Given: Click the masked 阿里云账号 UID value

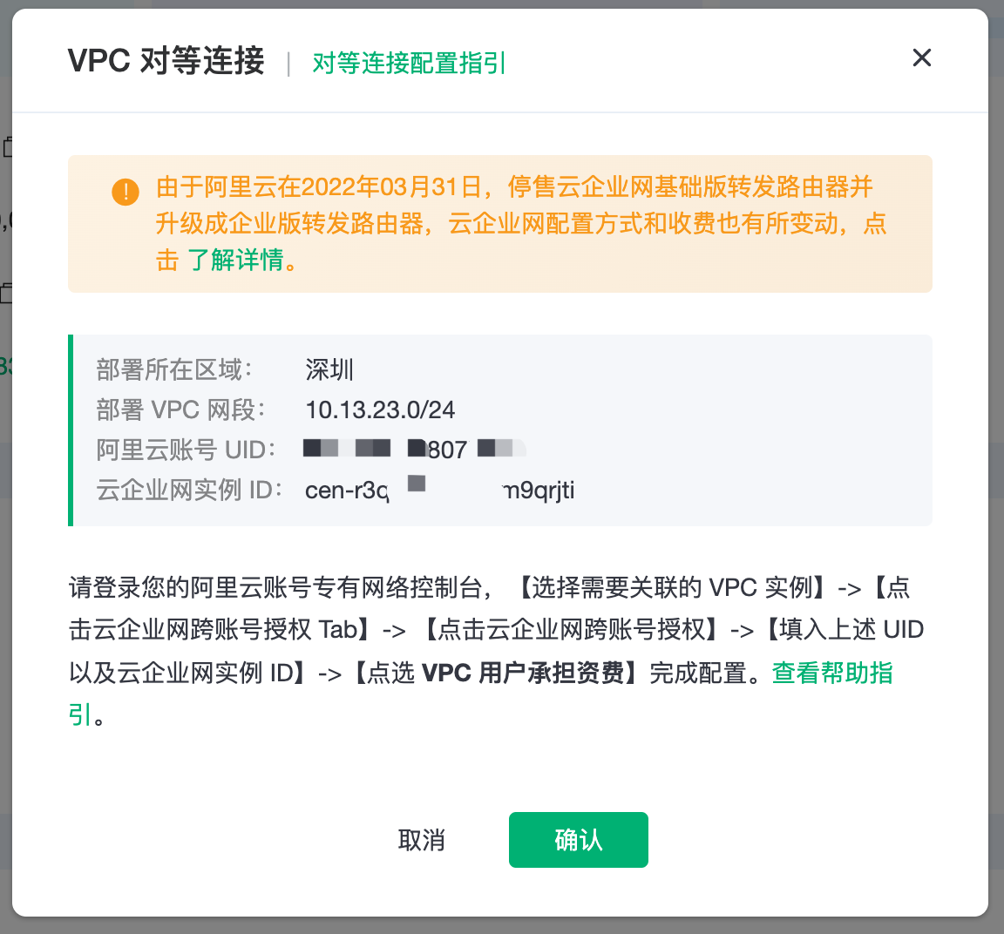Looking at the screenshot, I should (415, 450).
